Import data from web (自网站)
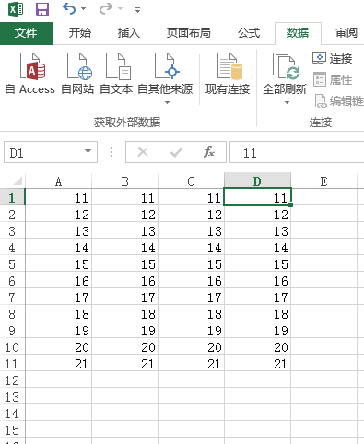This screenshot has height=444, width=364. (x=77, y=74)
